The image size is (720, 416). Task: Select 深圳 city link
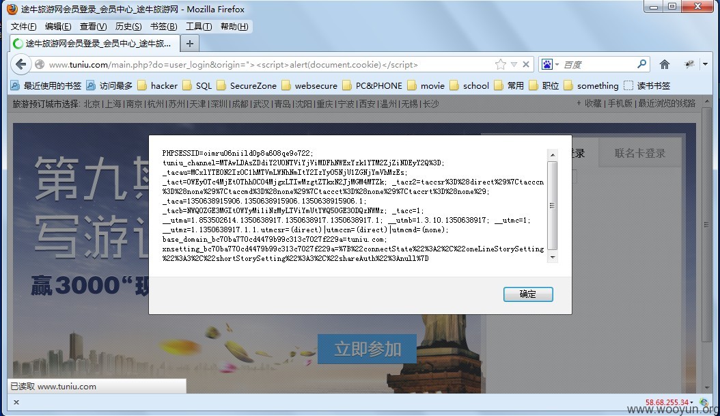(x=219, y=104)
